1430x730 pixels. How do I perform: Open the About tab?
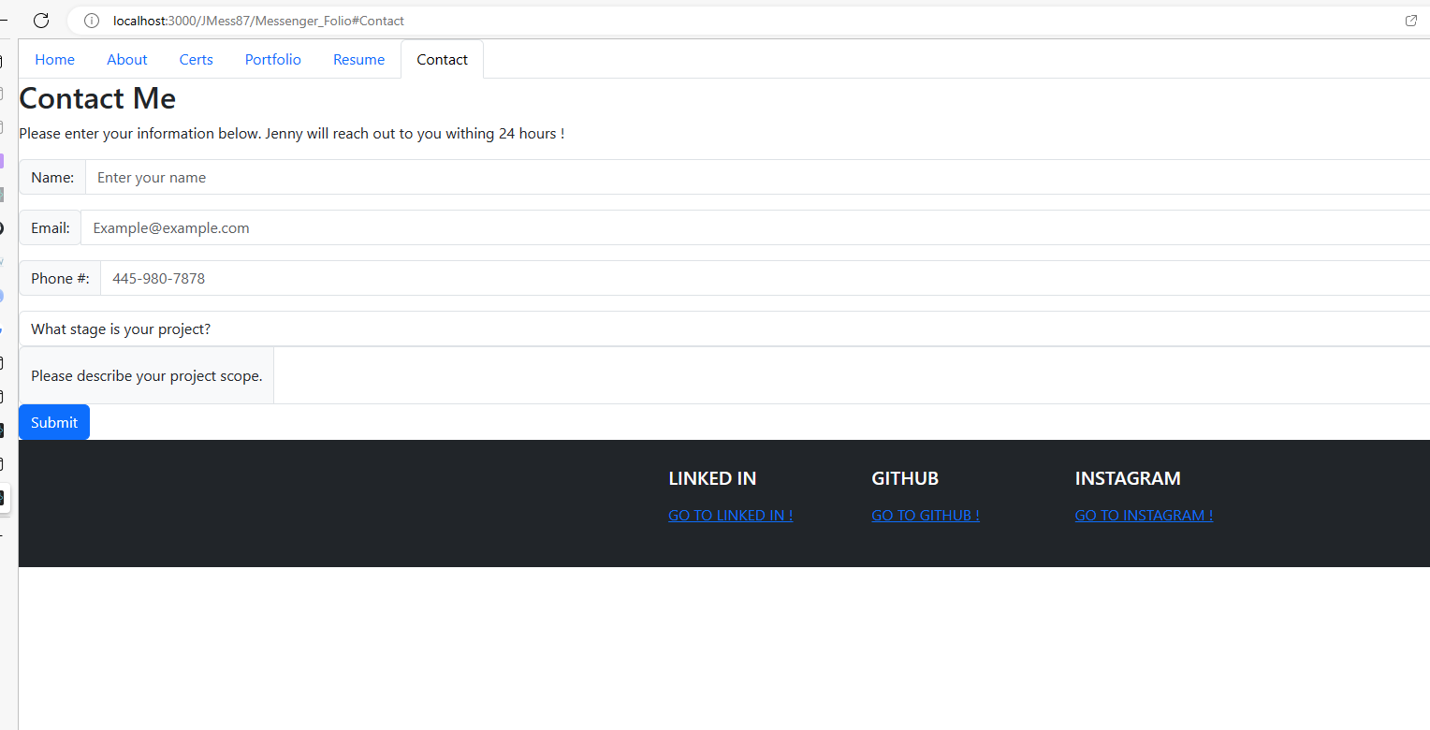tap(126, 59)
